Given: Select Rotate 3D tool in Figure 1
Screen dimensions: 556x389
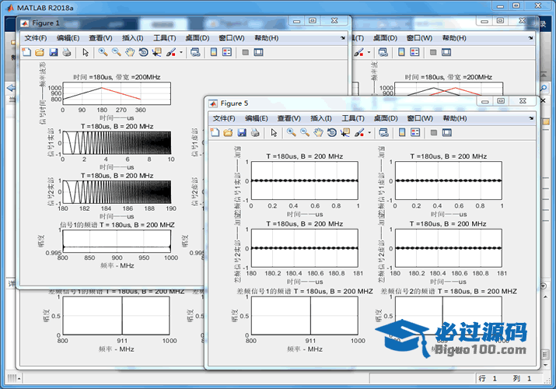Looking at the screenshot, I should [x=144, y=52].
